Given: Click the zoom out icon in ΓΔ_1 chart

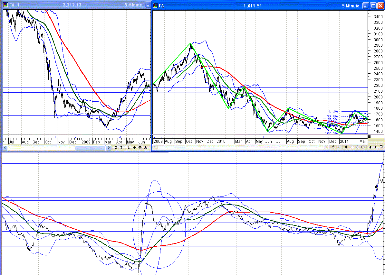Looking at the screenshot, I should click(x=140, y=148).
